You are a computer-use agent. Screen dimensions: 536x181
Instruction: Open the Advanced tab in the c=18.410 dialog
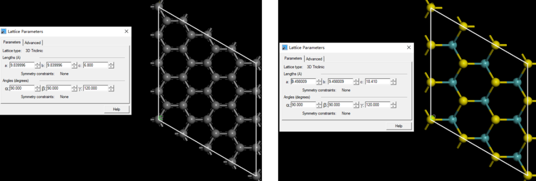314,59
